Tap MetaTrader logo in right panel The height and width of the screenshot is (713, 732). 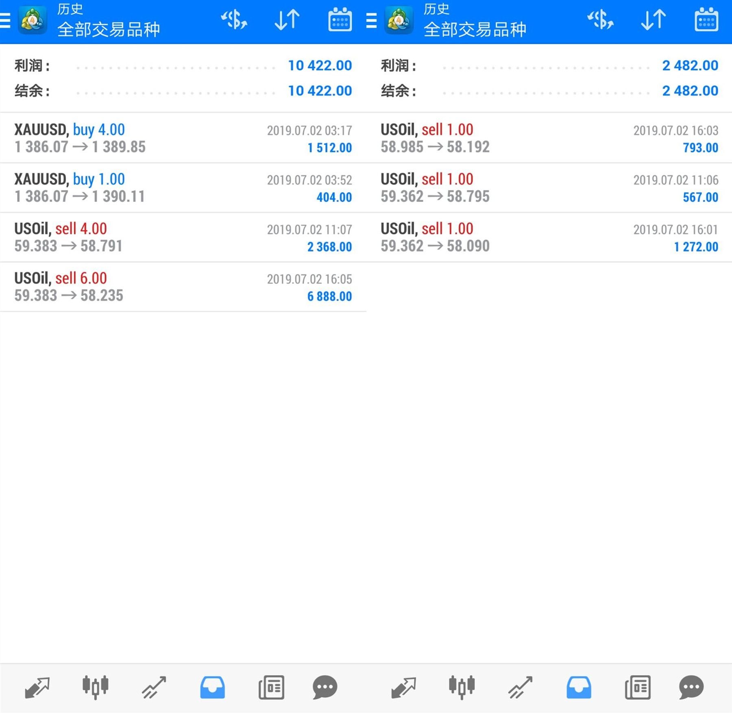399,20
